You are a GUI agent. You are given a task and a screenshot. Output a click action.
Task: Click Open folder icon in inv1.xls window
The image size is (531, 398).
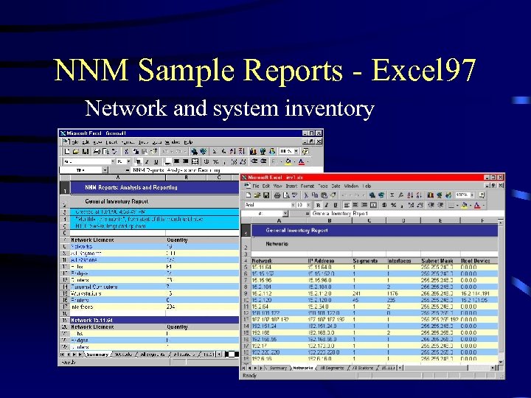click(x=257, y=195)
